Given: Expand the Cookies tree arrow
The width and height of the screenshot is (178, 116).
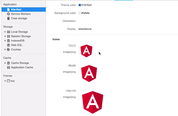Looking at the screenshot, I should pyautogui.click(x=5, y=50).
